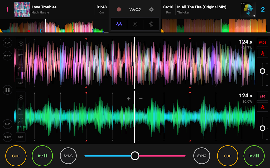Zoom out on the deck 2 waveform

pos(21,120)
